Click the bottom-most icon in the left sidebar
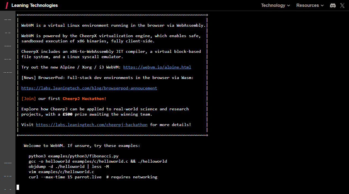Screen dimensions: 349x194 (8, 189)
